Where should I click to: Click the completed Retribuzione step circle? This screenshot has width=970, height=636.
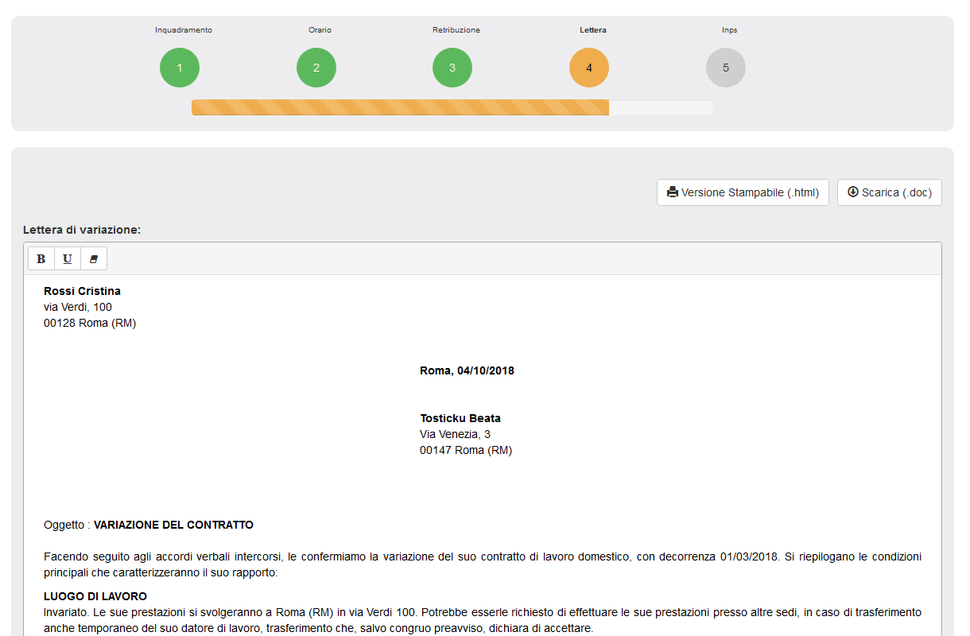pos(452,68)
